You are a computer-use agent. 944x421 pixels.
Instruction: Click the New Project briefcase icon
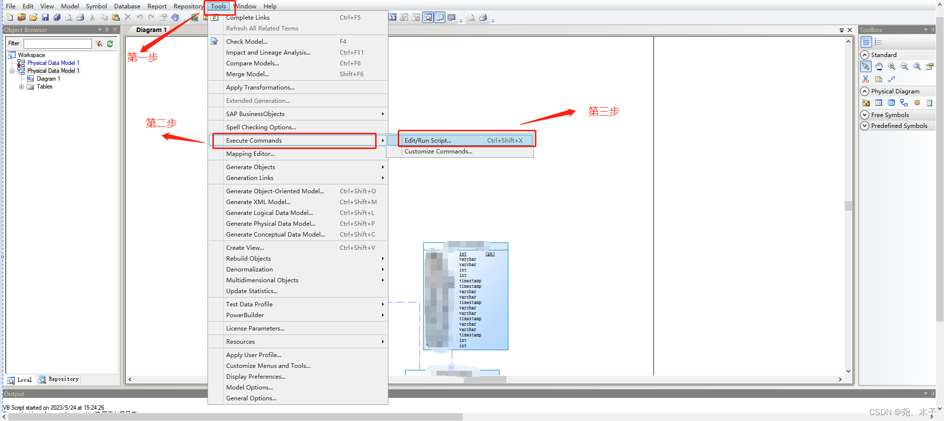(x=21, y=17)
